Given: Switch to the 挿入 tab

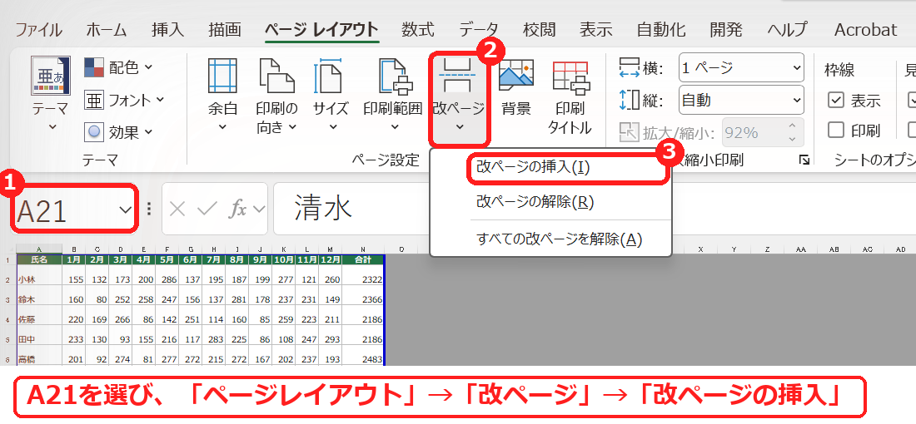Looking at the screenshot, I should 167,29.
